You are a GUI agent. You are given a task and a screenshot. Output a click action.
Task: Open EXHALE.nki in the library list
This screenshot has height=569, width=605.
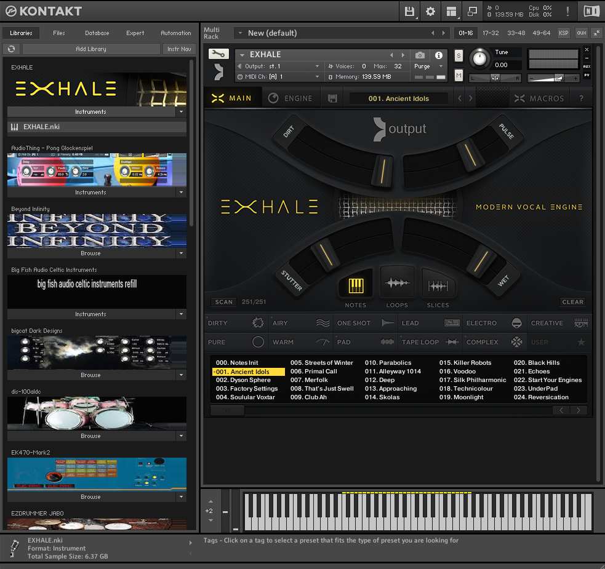[x=97, y=127]
